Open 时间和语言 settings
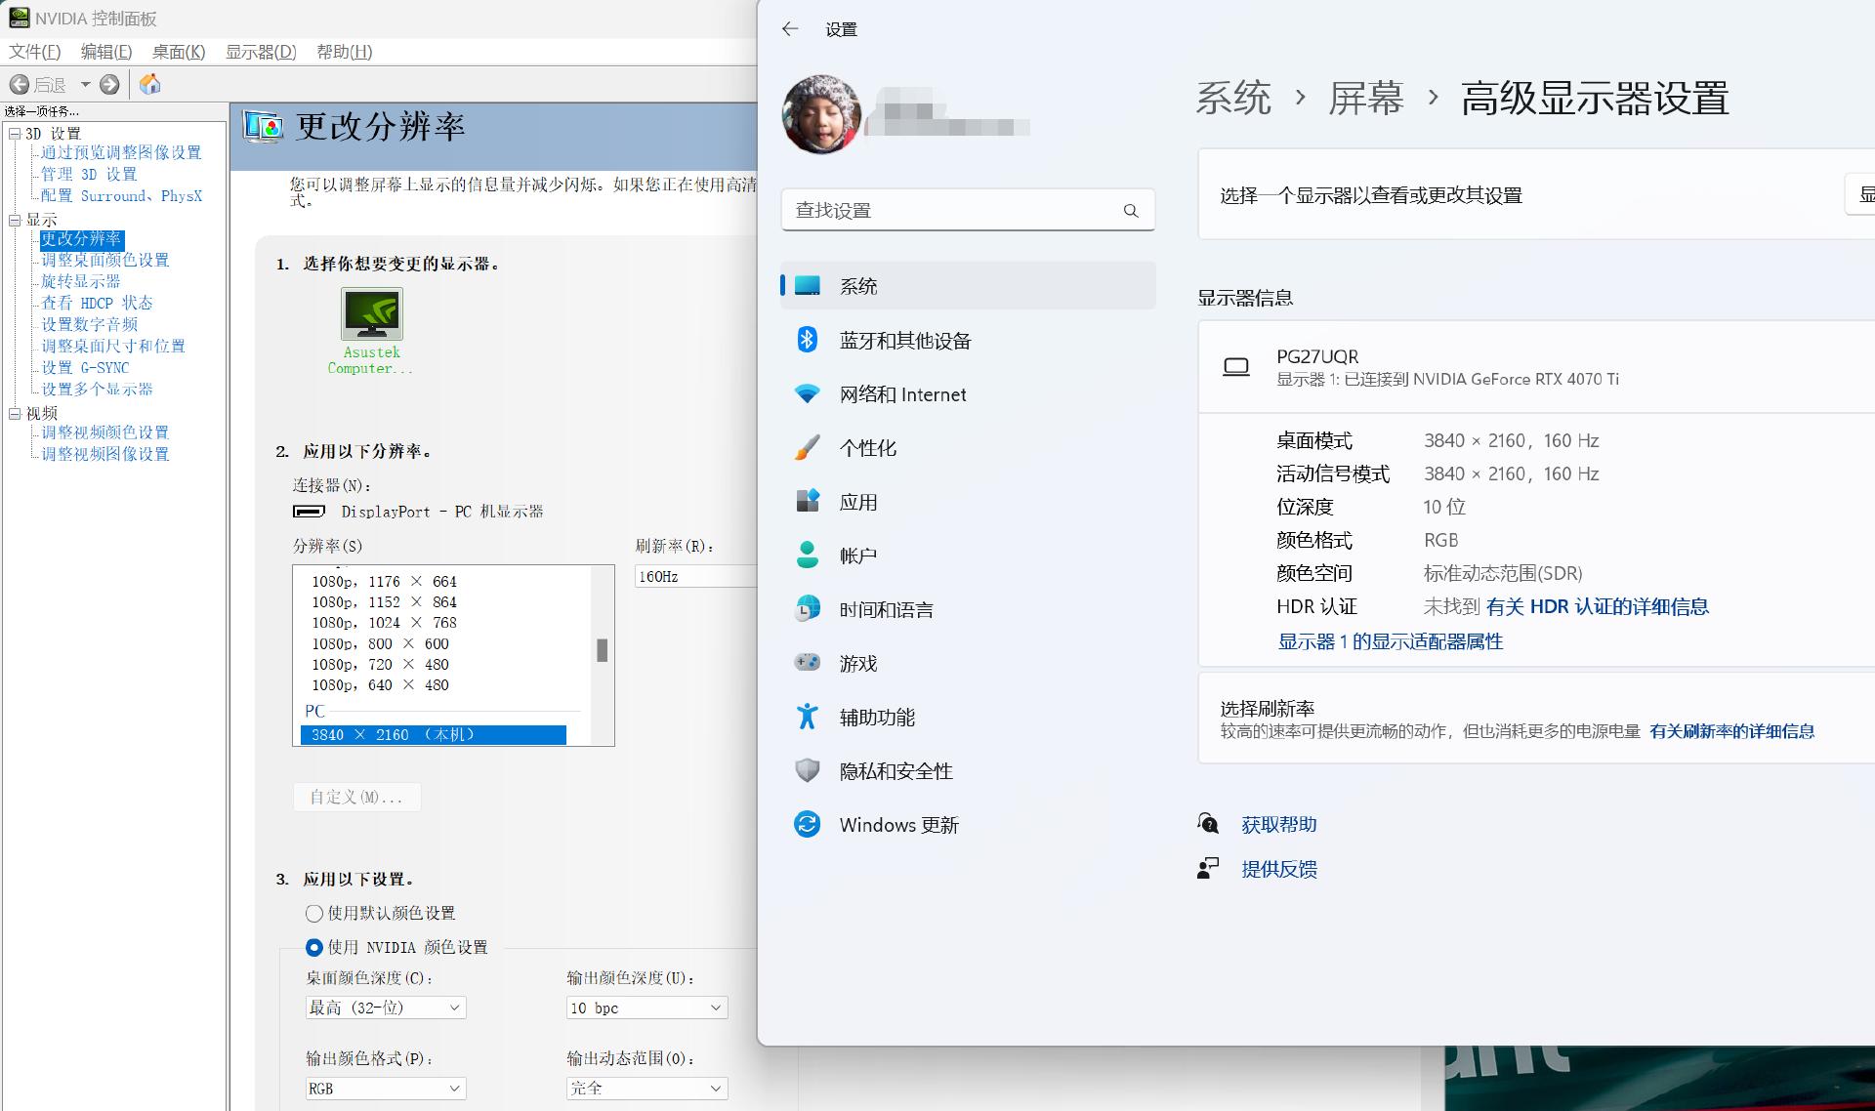Image resolution: width=1875 pixels, height=1111 pixels. click(x=887, y=608)
